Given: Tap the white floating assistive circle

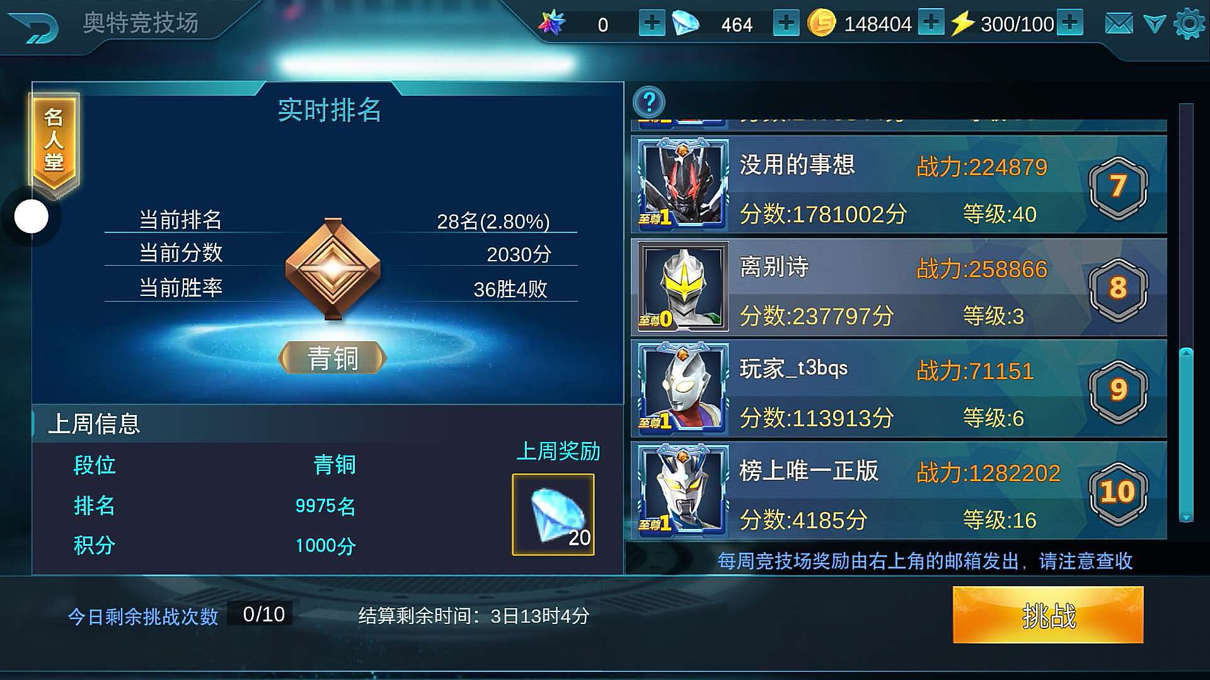Looking at the screenshot, I should 31,217.
